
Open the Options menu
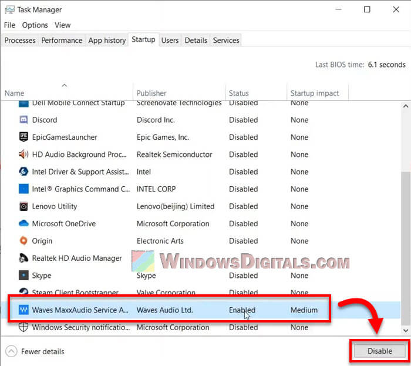coord(35,25)
